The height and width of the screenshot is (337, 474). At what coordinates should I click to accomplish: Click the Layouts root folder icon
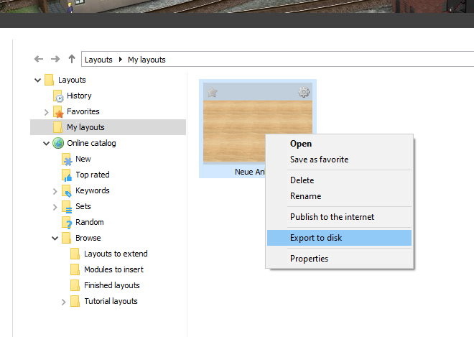[x=49, y=80]
